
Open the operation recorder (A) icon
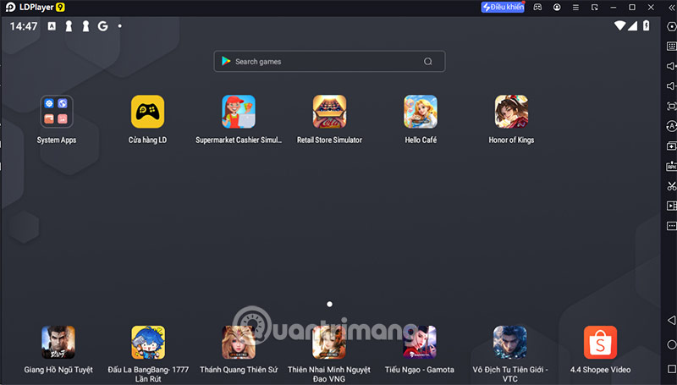tap(671, 126)
